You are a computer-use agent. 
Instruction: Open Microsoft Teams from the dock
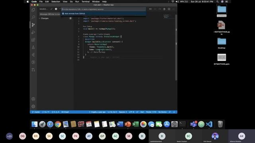point(193,124)
